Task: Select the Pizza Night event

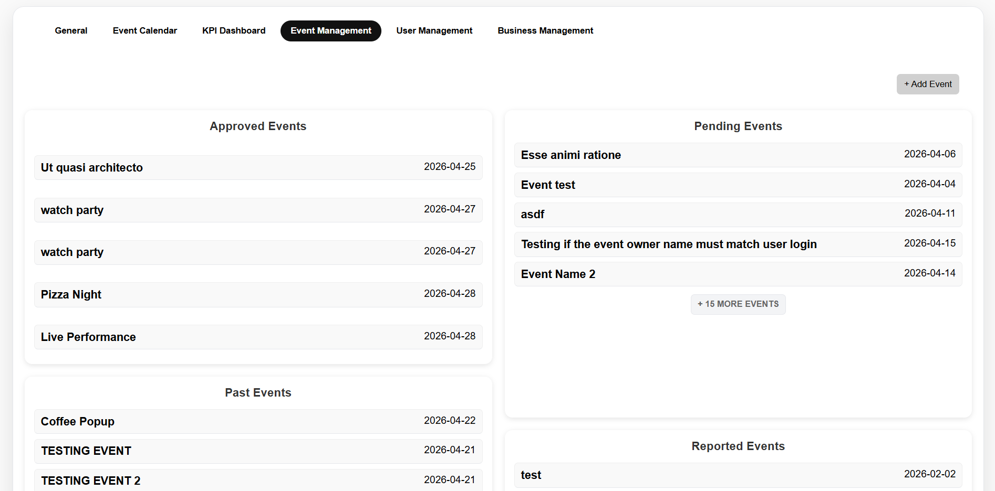Action: point(258,295)
